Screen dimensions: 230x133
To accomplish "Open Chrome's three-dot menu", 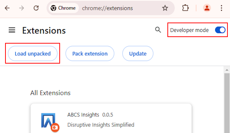I will [x=221, y=8].
